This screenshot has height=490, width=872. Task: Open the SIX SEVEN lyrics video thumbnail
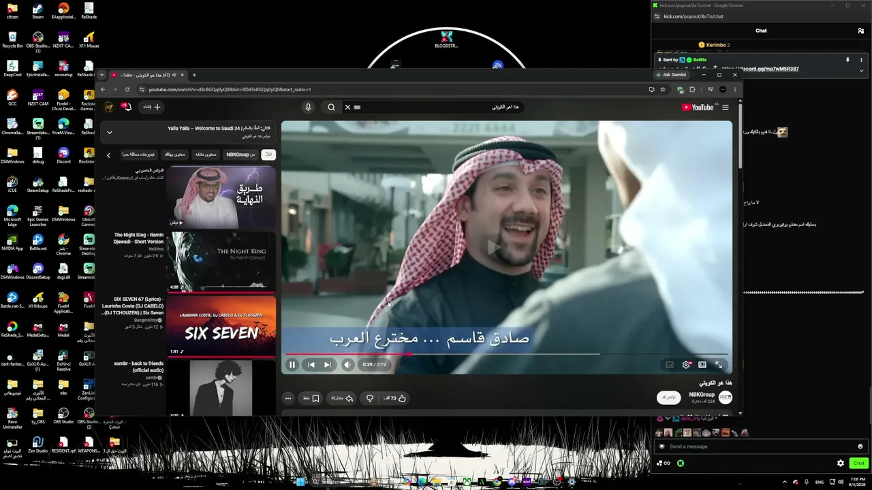point(222,327)
